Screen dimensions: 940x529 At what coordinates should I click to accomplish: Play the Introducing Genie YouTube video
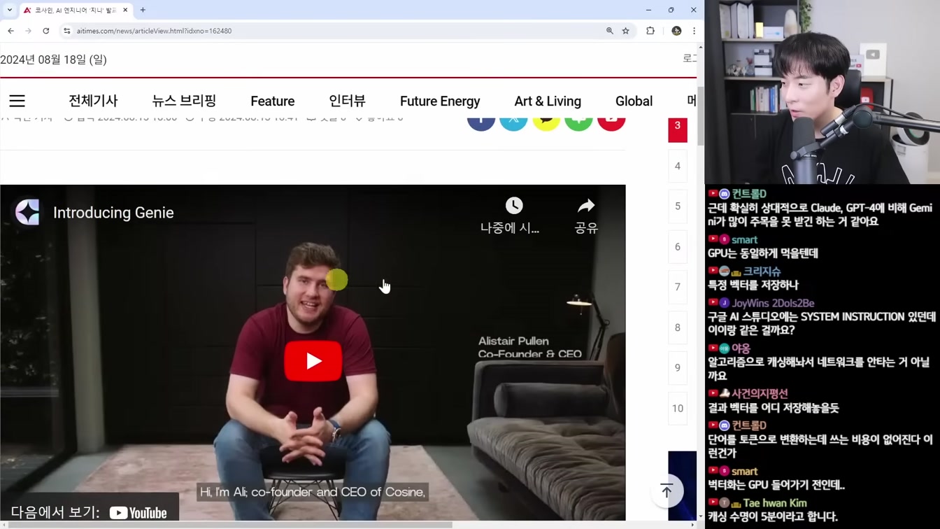point(313,360)
